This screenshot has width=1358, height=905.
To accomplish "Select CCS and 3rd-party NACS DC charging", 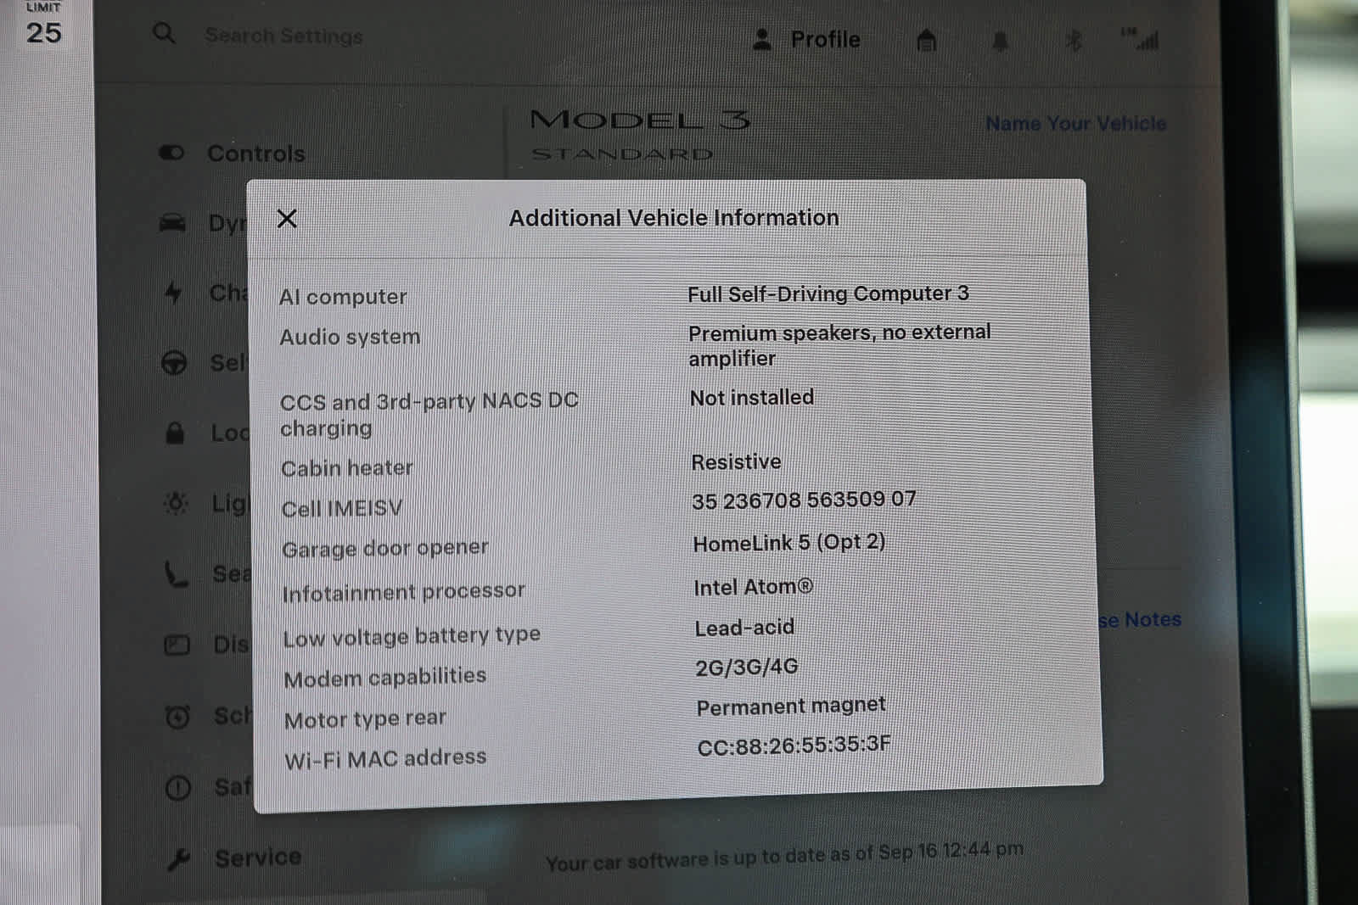I will click(429, 415).
